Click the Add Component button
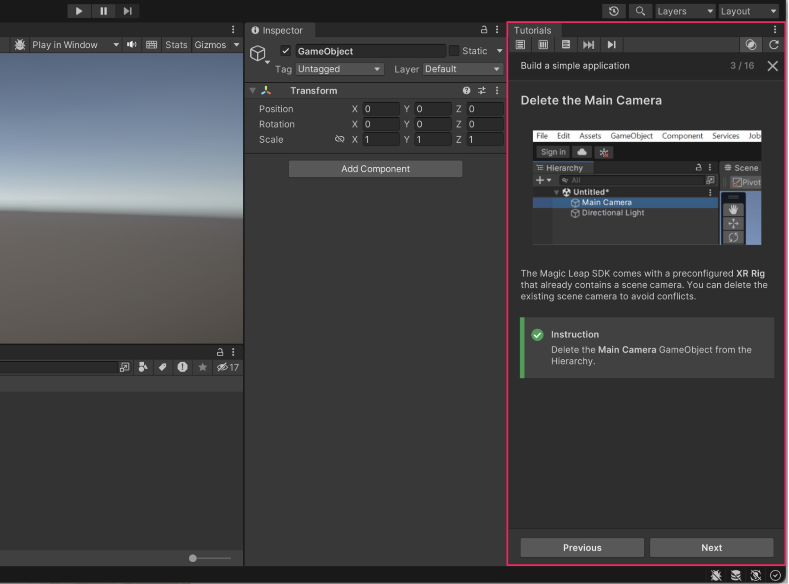 375,169
